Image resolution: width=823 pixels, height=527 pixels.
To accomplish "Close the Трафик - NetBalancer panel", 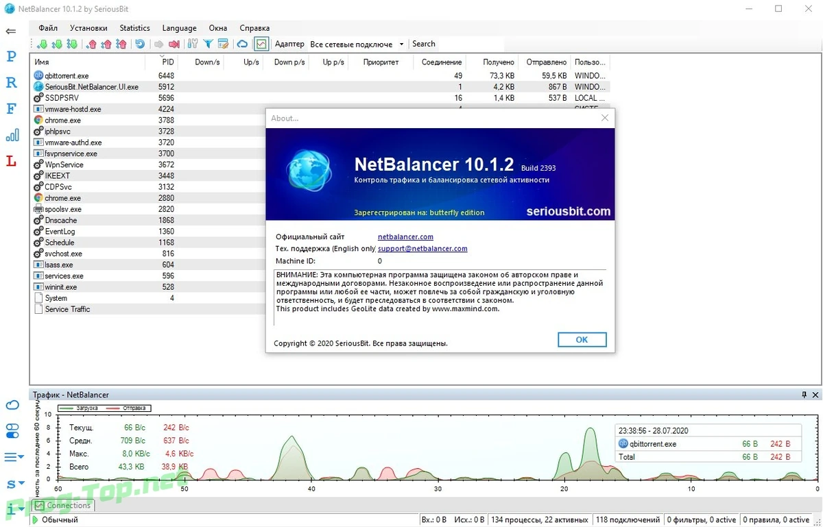I will click(815, 395).
